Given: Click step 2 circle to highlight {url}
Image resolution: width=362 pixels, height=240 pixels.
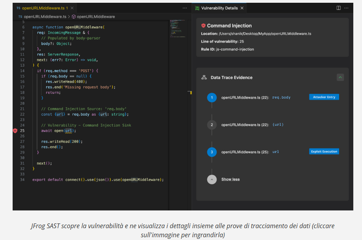Looking at the screenshot, I should coord(212,124).
